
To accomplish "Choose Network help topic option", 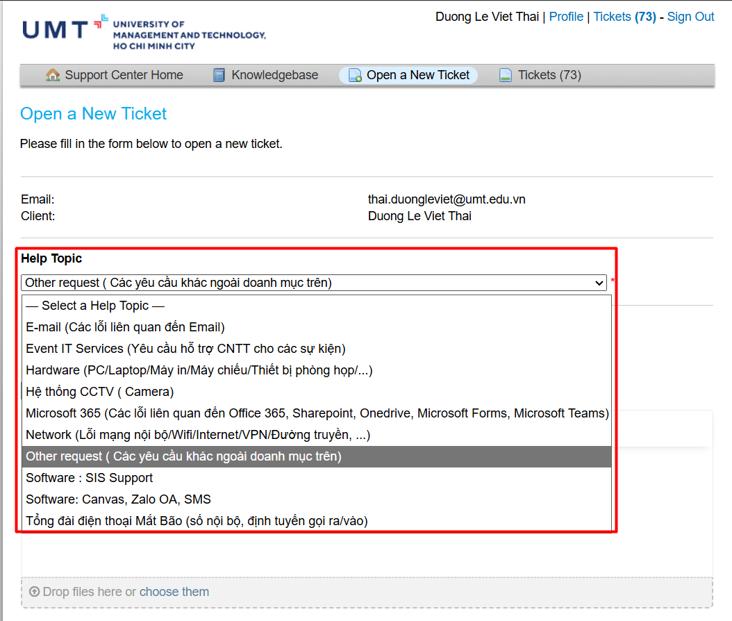I will coord(198,435).
